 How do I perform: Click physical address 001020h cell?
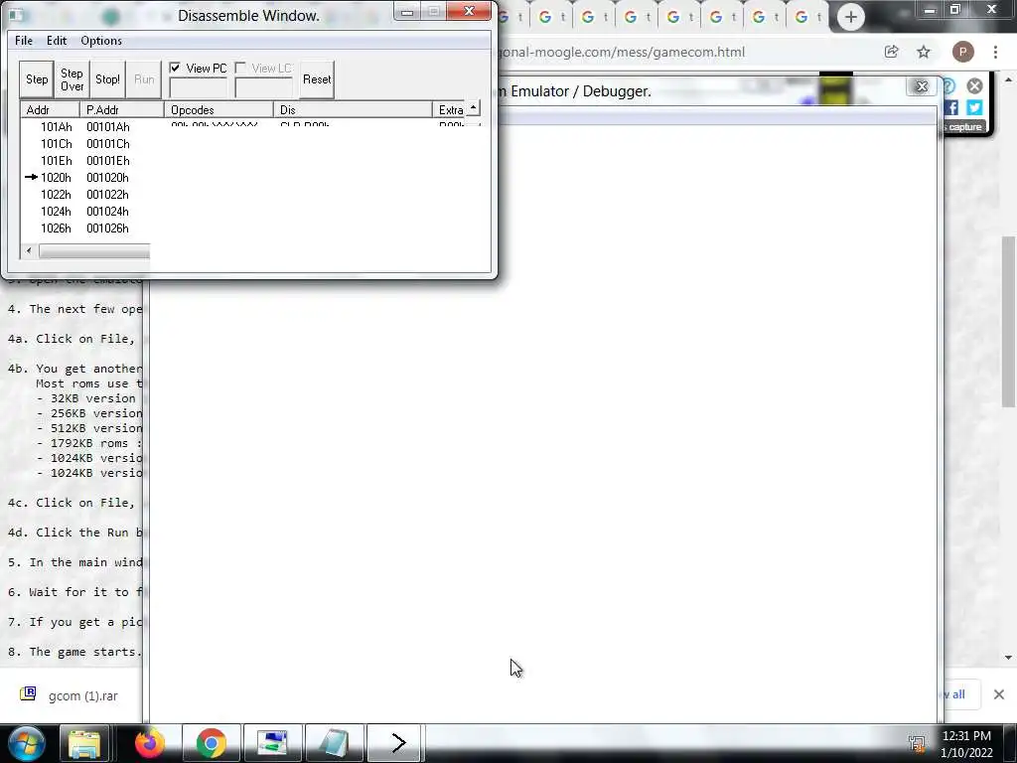(x=107, y=177)
